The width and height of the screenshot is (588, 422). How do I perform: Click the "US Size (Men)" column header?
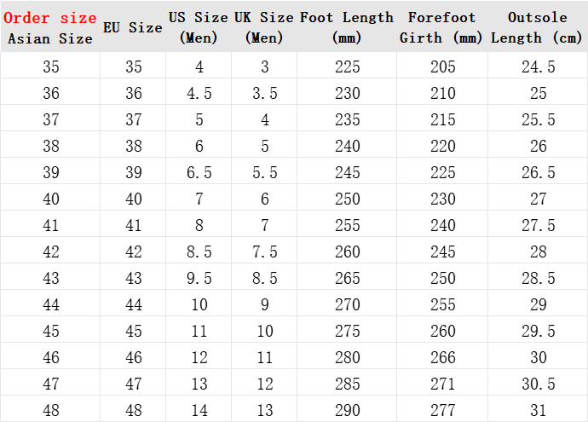point(199,27)
